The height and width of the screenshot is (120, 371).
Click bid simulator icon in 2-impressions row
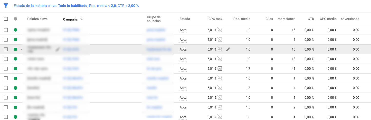click(x=220, y=107)
